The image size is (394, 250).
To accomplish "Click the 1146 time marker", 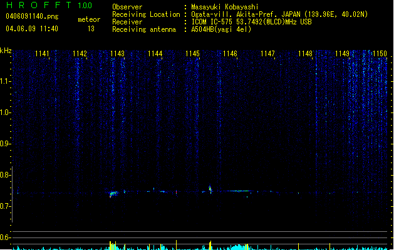I will pos(230,54).
